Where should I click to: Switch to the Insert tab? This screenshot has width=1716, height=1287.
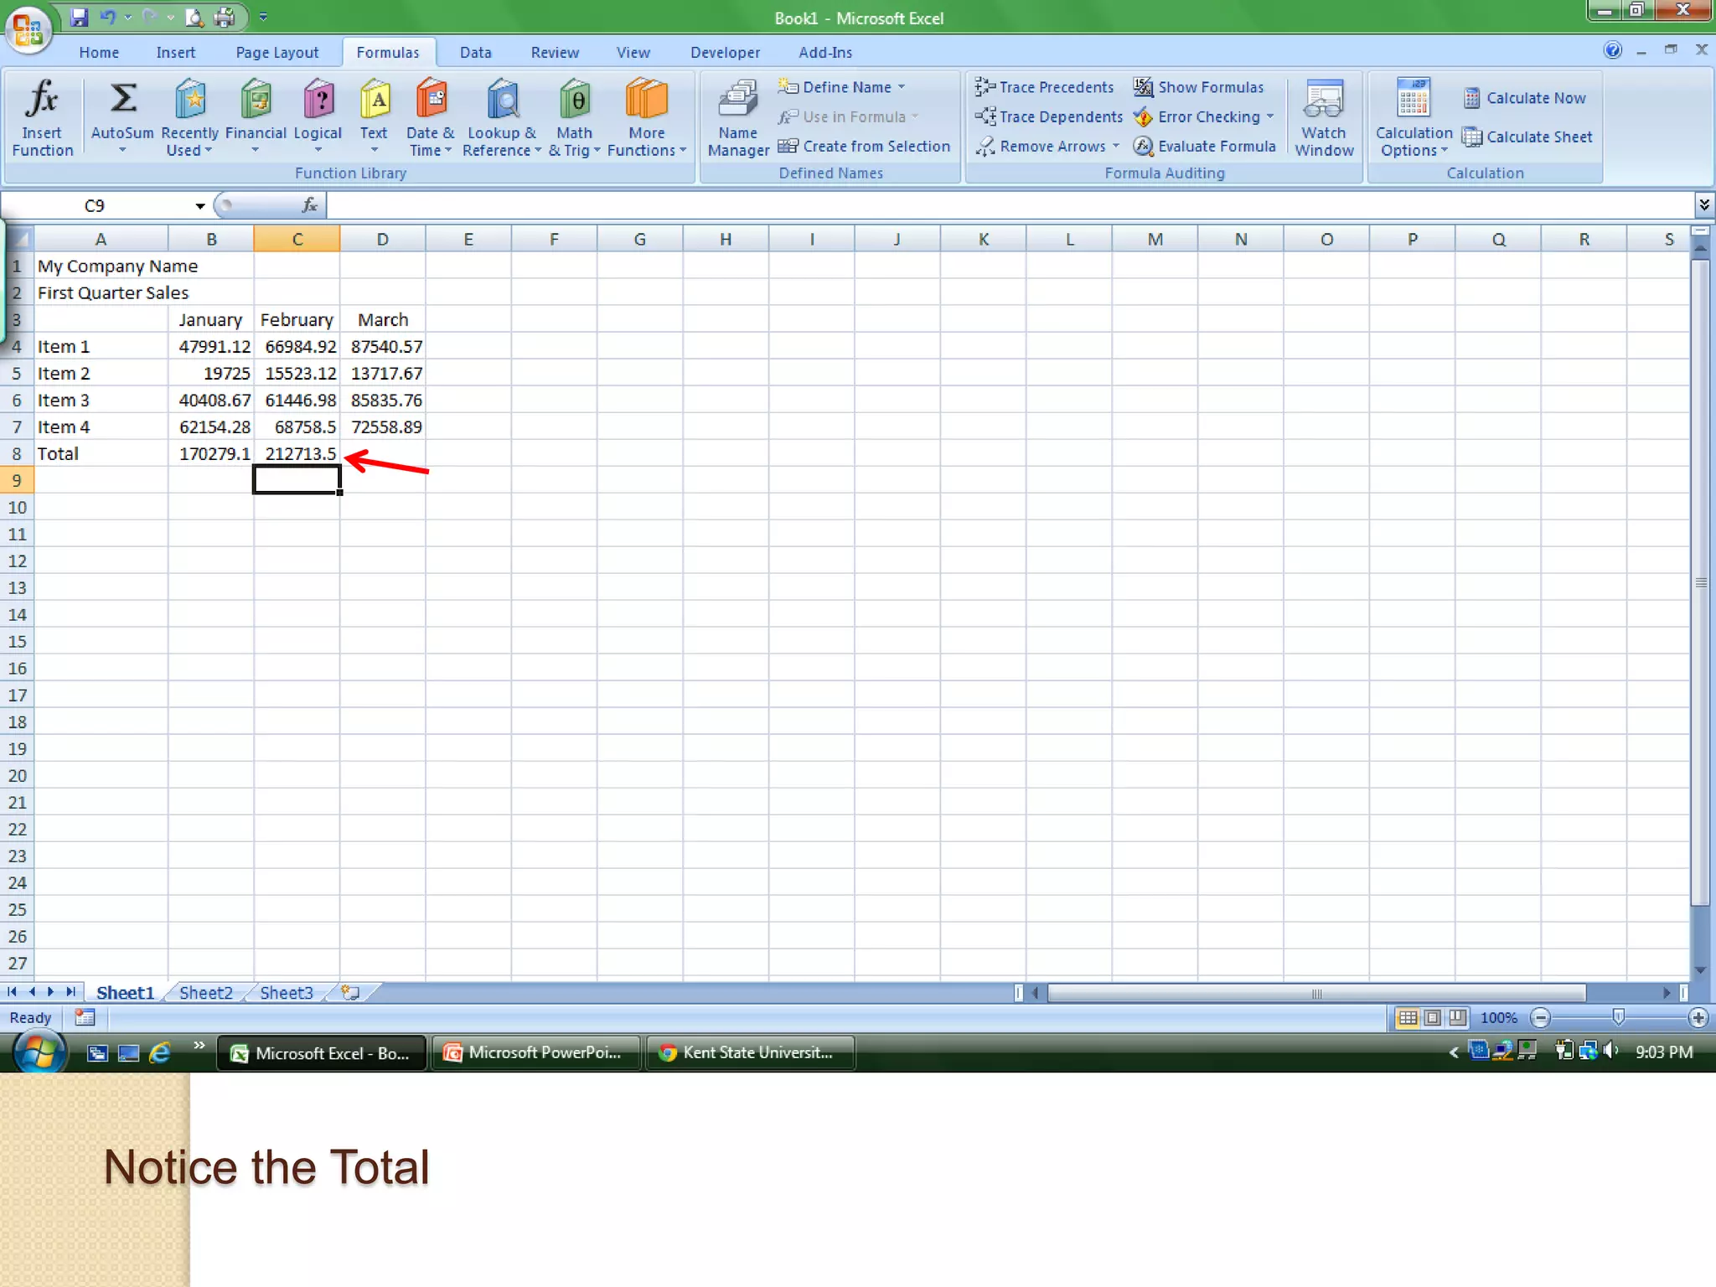click(x=175, y=52)
